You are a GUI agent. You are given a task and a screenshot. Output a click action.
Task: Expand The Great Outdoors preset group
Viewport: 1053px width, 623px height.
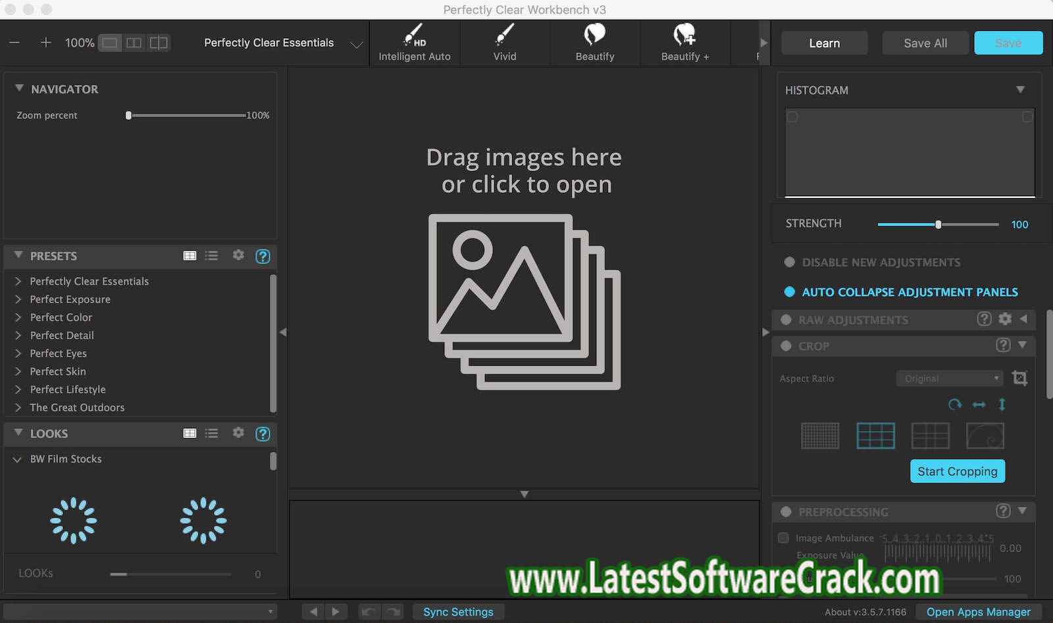(x=18, y=408)
